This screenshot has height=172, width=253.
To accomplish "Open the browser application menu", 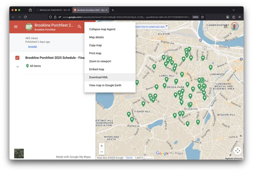I will pos(239,17).
